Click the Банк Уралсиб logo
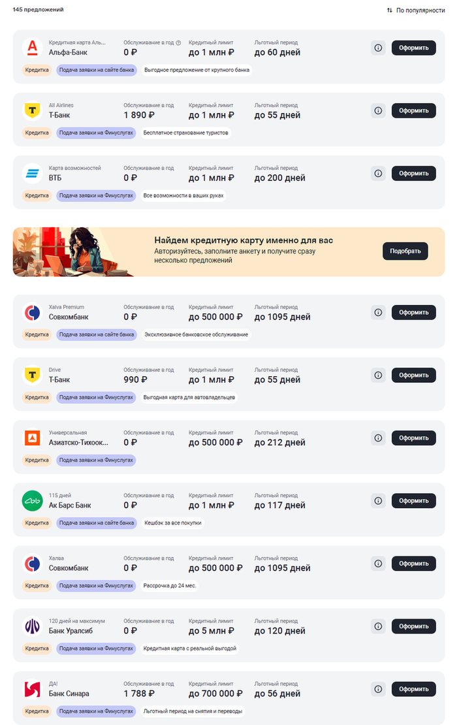This screenshot has height=725, width=457. pos(31,626)
